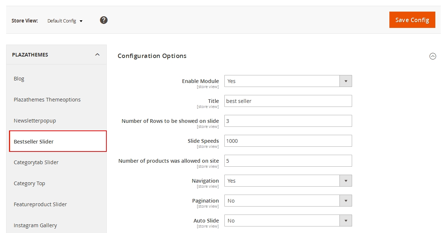Select the Featureproduct Slider tab

(40, 204)
